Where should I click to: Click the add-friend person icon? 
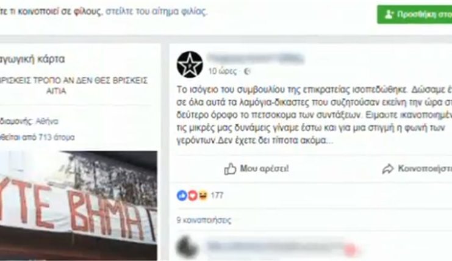[x=389, y=15]
